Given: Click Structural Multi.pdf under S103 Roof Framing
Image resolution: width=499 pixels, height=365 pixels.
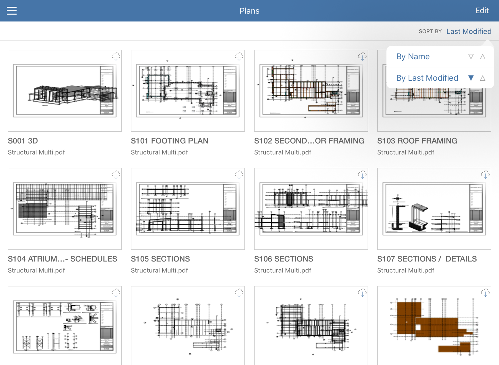Looking at the screenshot, I should tap(406, 152).
